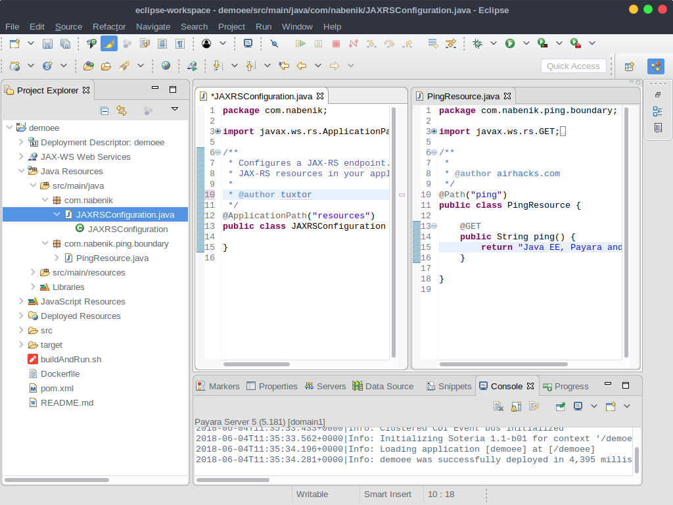Screen dimensions: 673x505
Task: Toggle Word Wrap toolbar icon
Action: click(145, 43)
